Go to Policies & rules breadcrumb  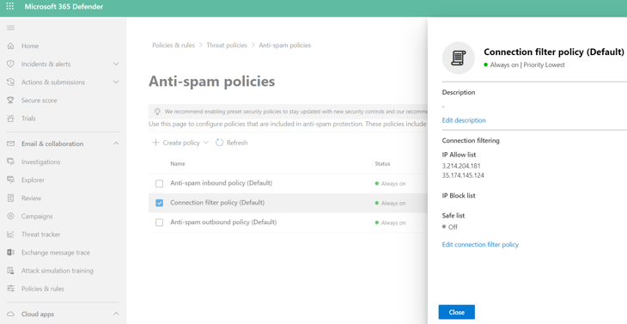pyautogui.click(x=173, y=46)
